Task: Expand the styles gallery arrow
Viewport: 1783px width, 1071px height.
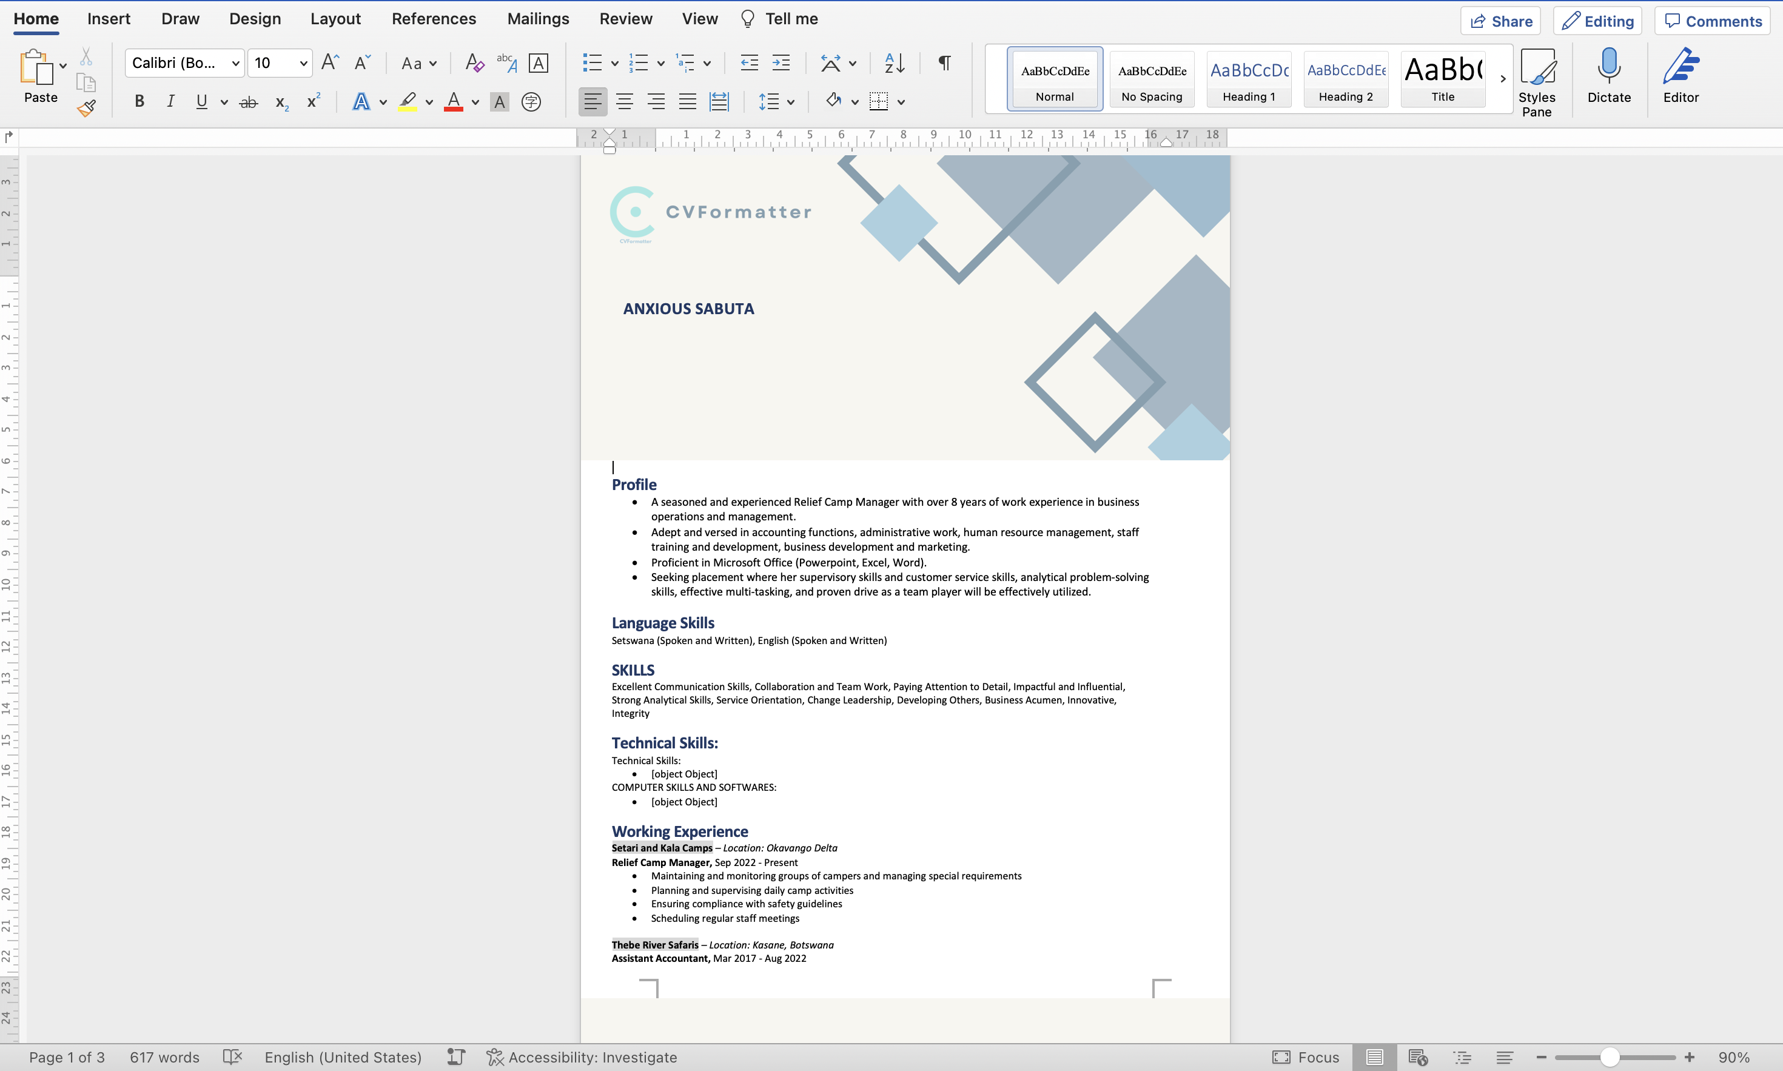Action: pos(1503,79)
